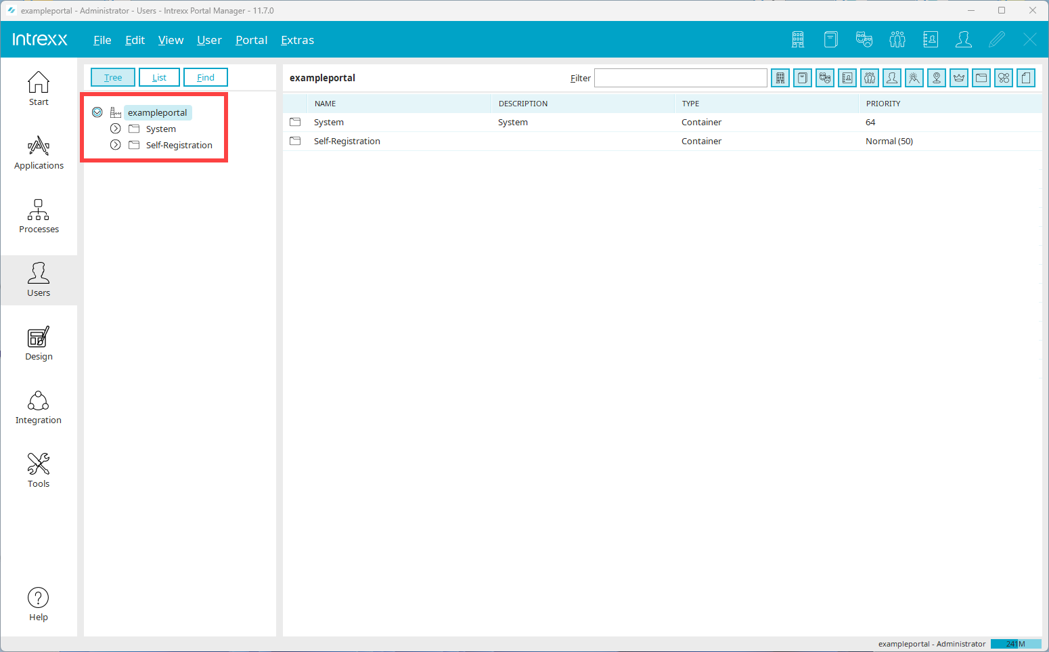
Task: Click the Find button
Action: [206, 77]
